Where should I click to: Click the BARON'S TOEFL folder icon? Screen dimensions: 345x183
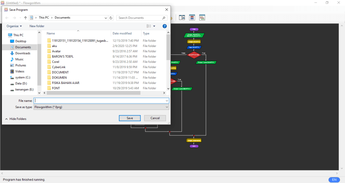[49, 56]
